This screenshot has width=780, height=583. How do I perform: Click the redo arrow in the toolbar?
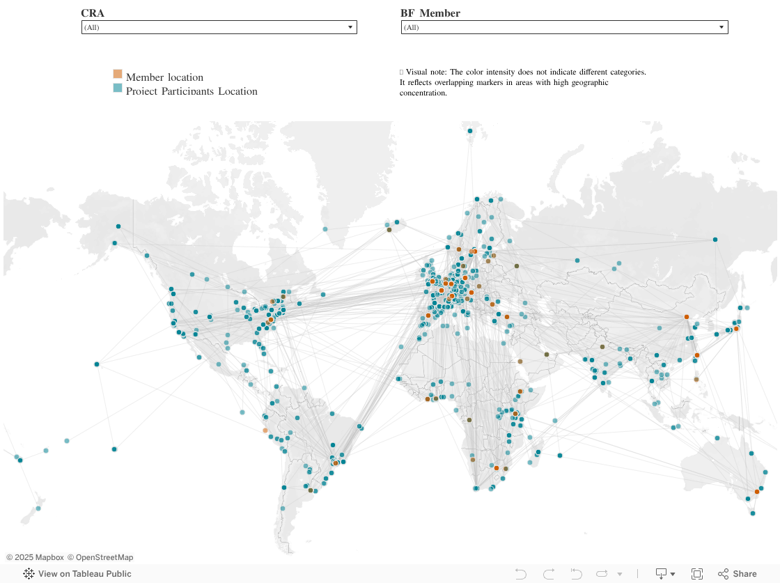[549, 574]
